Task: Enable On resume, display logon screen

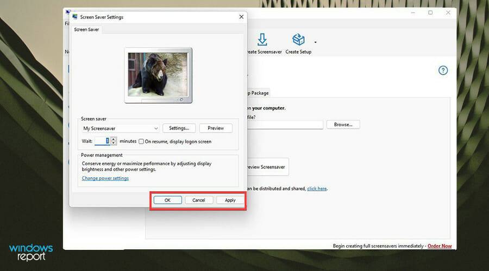Action: click(141, 141)
